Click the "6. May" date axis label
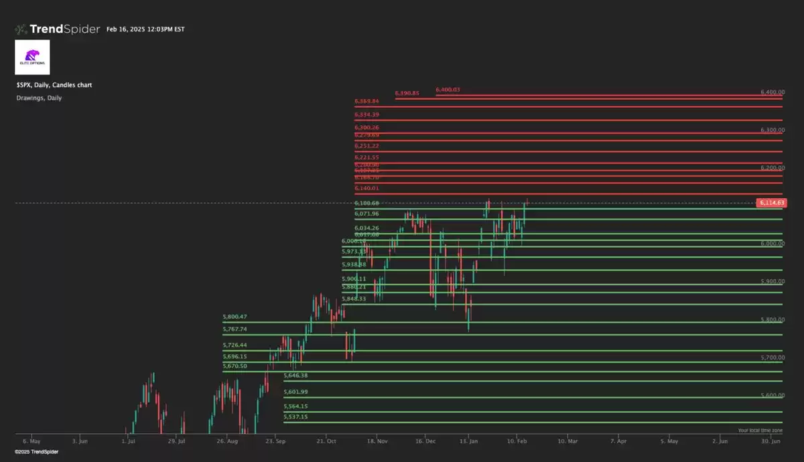Image resolution: width=804 pixels, height=462 pixels. click(x=31, y=441)
